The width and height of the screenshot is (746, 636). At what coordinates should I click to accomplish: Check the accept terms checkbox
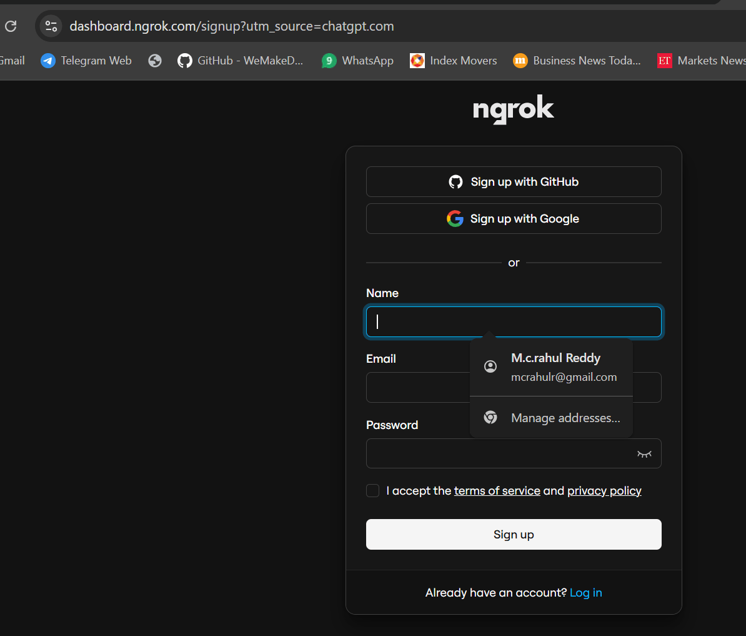(x=372, y=490)
